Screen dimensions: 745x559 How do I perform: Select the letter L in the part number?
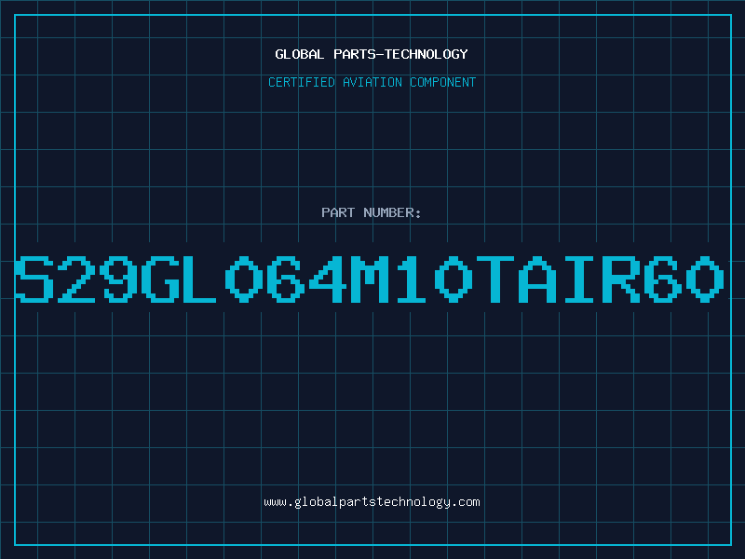coord(198,279)
